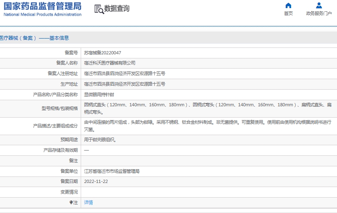
Task: Click the specification text starting 圆柄式直头
Action: (x=208, y=109)
